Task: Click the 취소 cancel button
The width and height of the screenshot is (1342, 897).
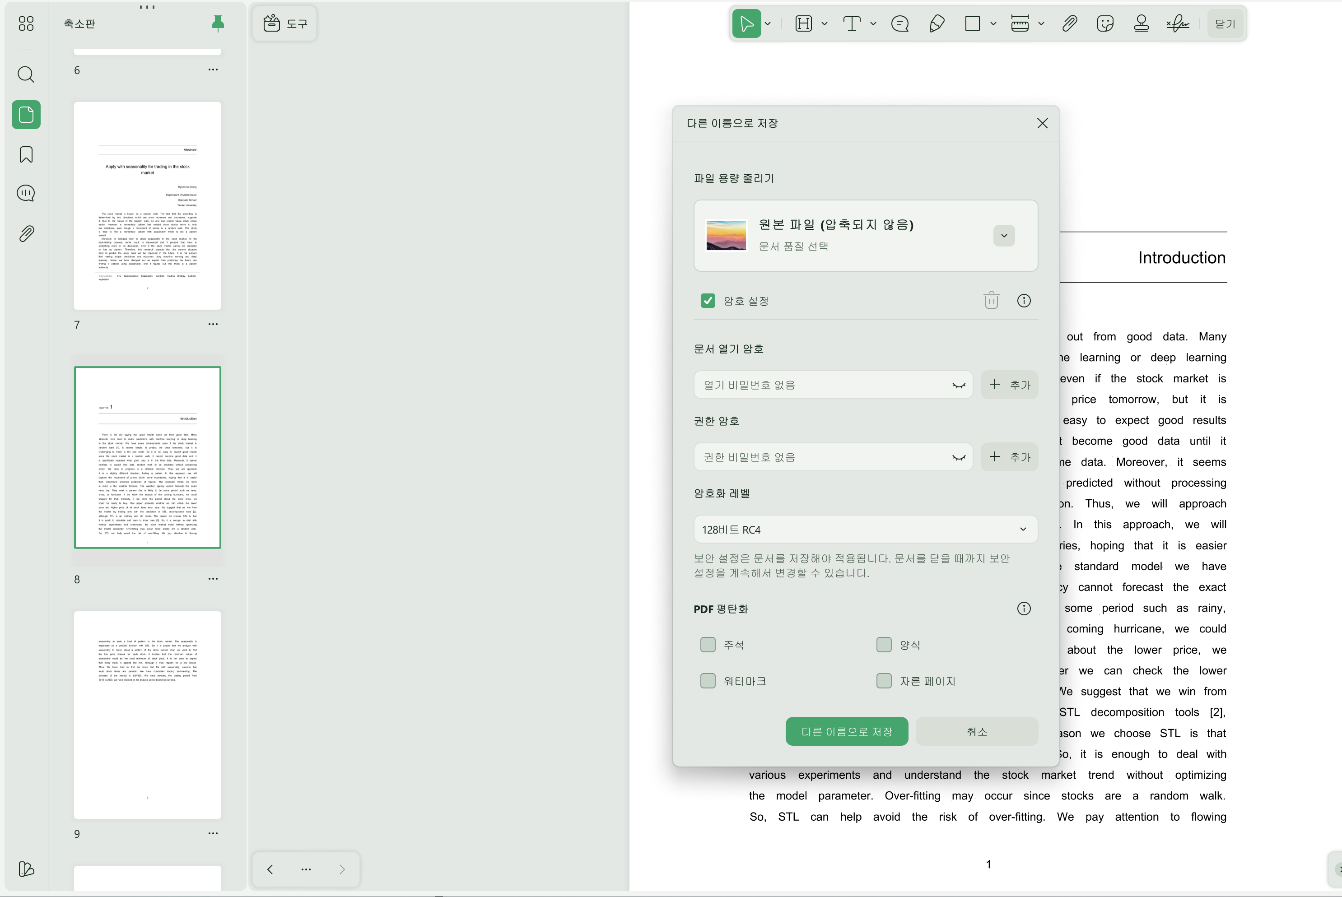Action: tap(976, 731)
